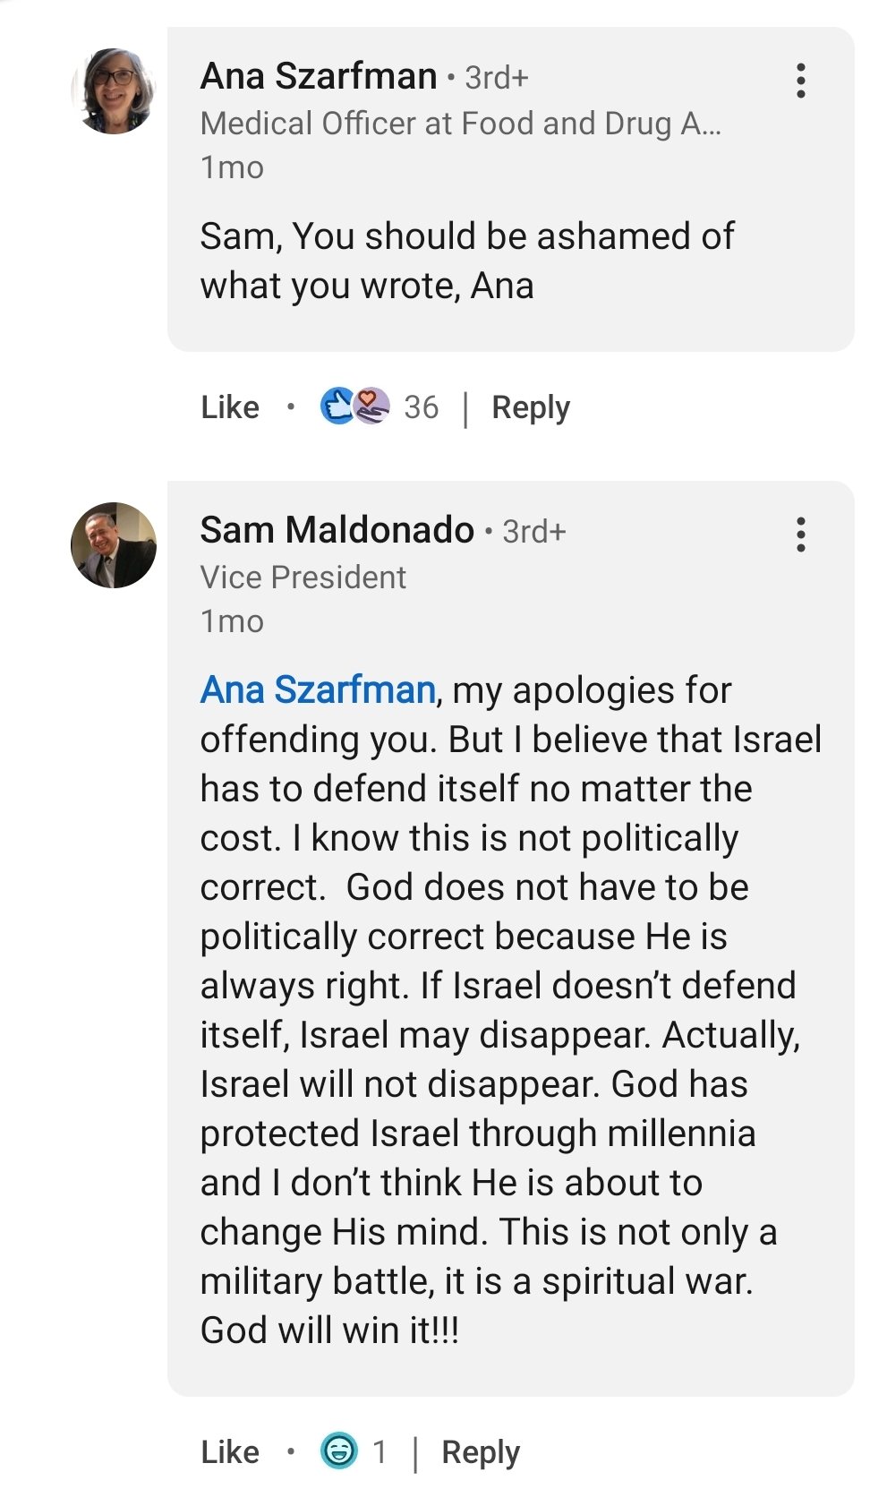The width and height of the screenshot is (887, 1506).
Task: View the single reaction count on Sam's comment
Action: pyautogui.click(x=380, y=1451)
